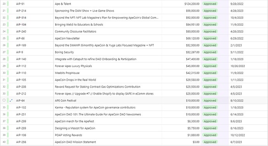The height and width of the screenshot is (146, 268).
Task: Select the AIP-110 cell
Action: [x=21, y=73]
